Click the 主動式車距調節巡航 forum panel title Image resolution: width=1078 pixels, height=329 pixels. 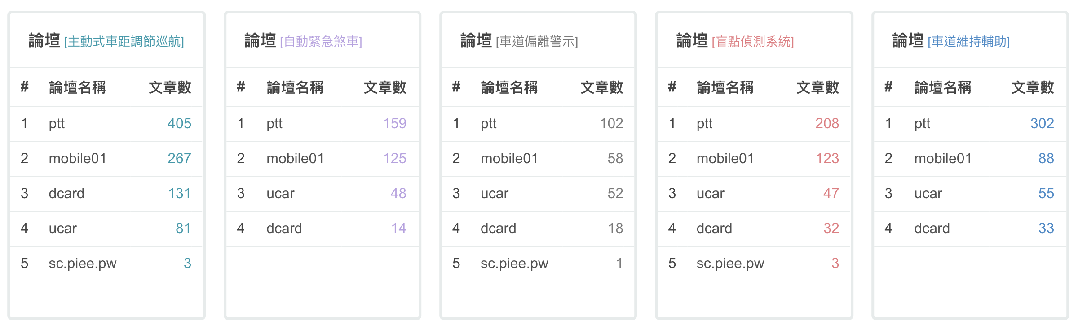click(106, 41)
